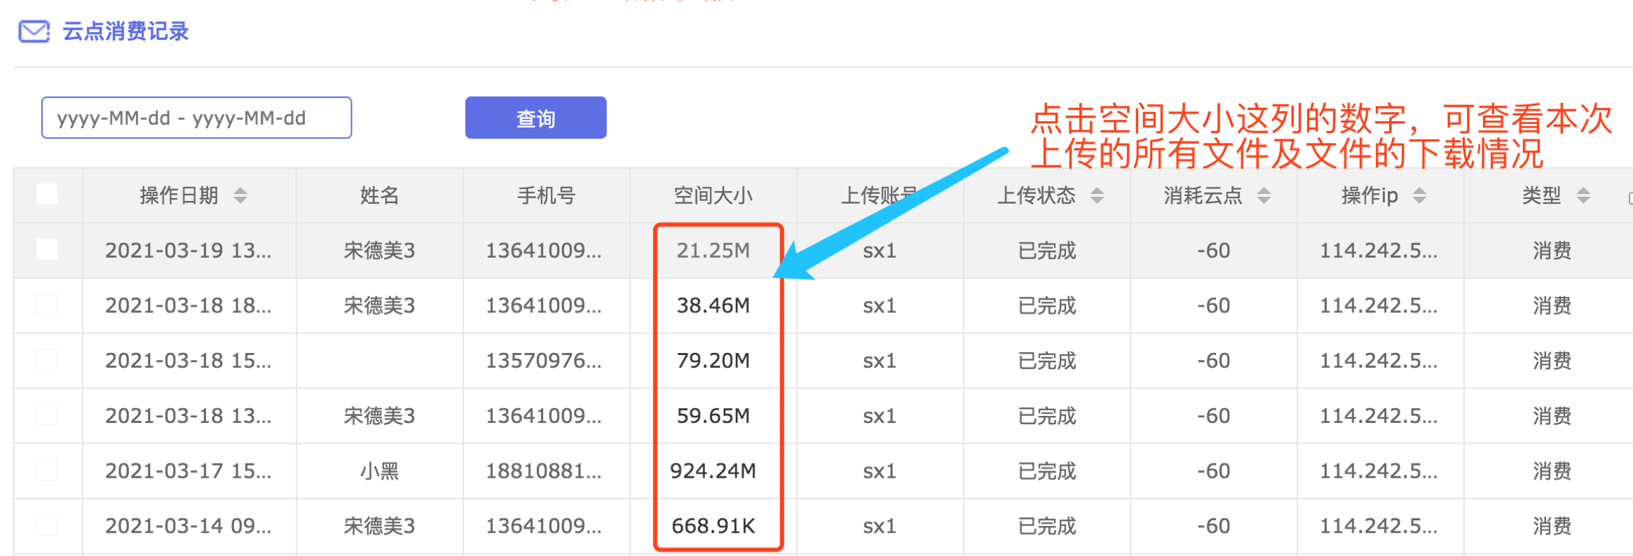
Task: Open the yyyy-MM-dd date range field
Action: [196, 118]
